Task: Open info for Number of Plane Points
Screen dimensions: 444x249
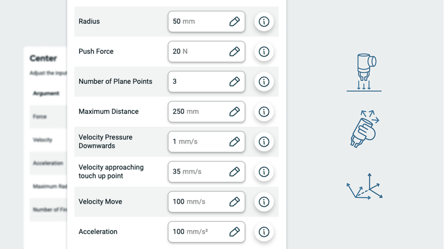Action: tap(264, 82)
